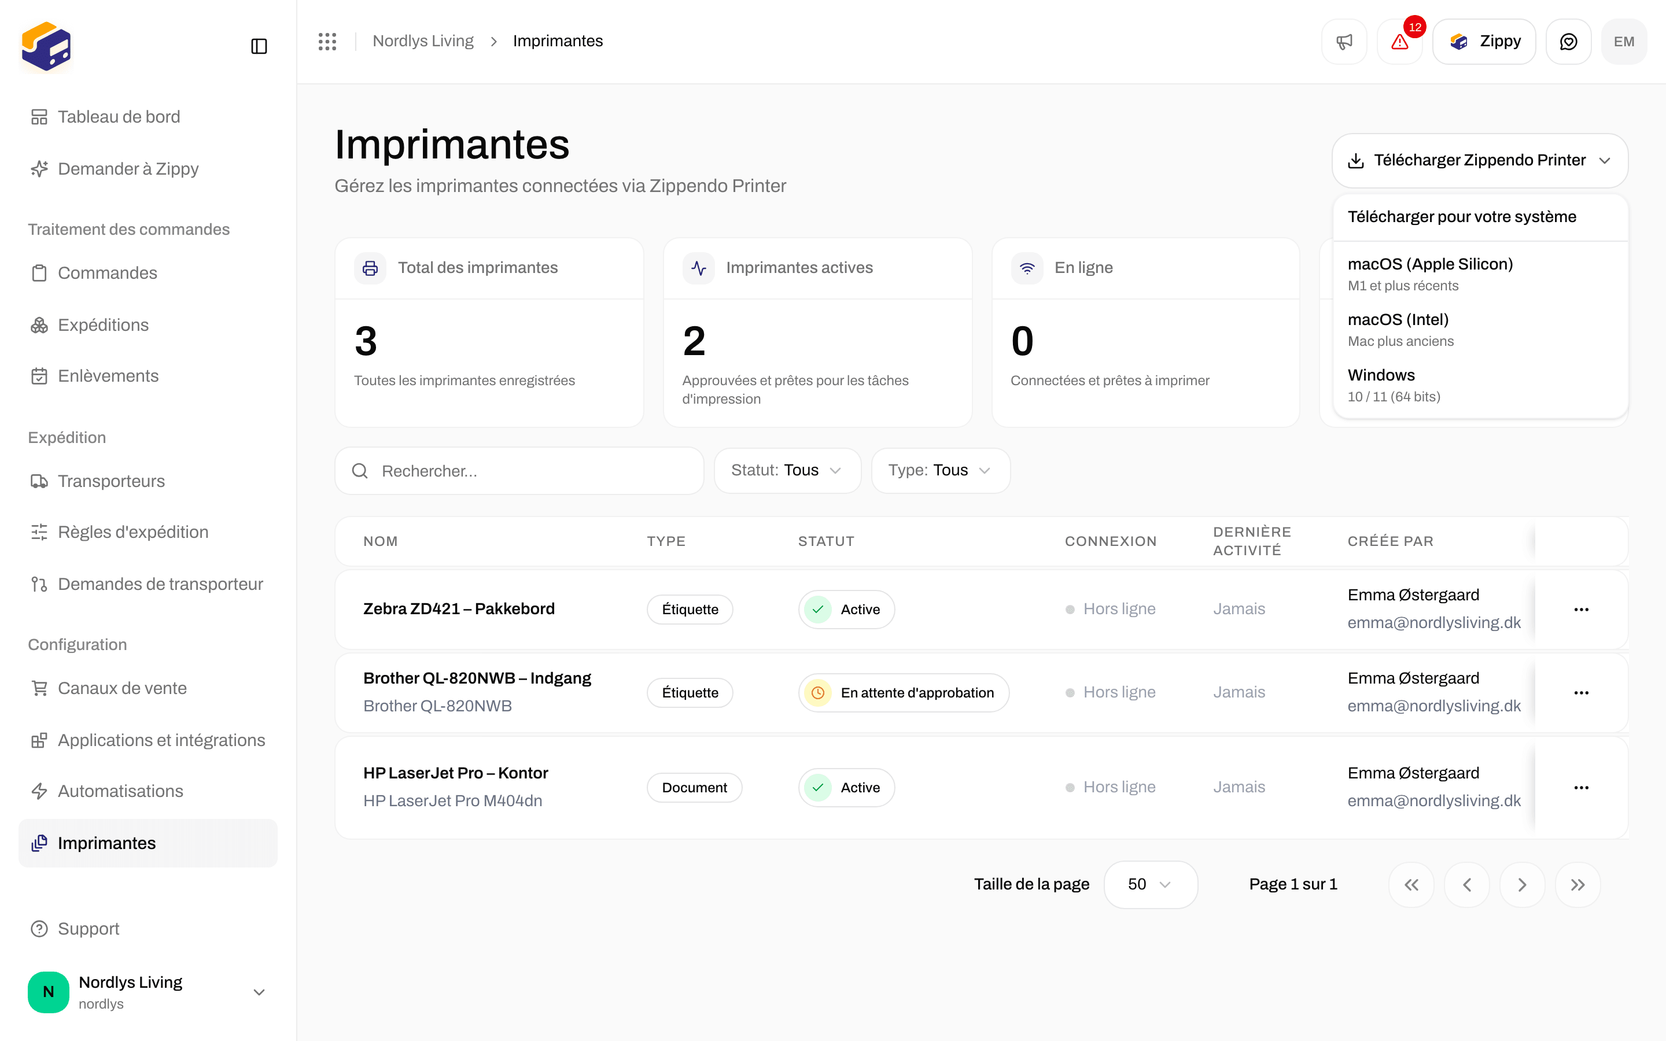
Task: Select Imprimantes in the sidebar
Action: tap(148, 843)
